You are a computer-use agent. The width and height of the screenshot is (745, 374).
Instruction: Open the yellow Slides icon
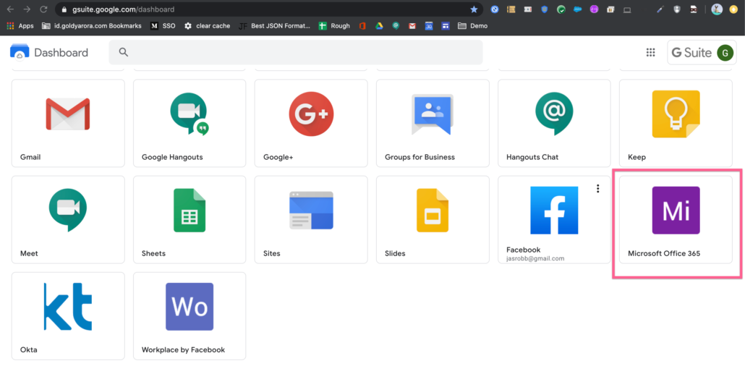(x=433, y=210)
